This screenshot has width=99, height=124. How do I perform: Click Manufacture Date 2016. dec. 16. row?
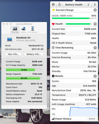74,90
